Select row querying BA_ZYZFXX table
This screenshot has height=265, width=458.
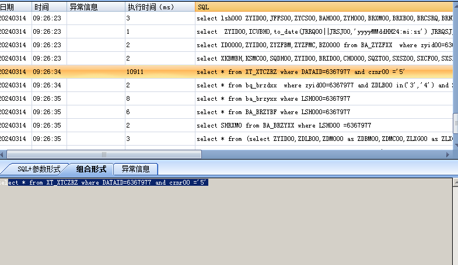pos(226,45)
